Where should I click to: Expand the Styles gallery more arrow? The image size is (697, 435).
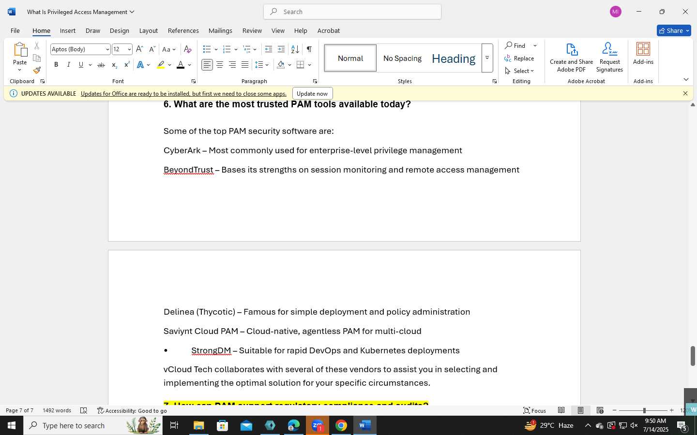click(x=487, y=58)
